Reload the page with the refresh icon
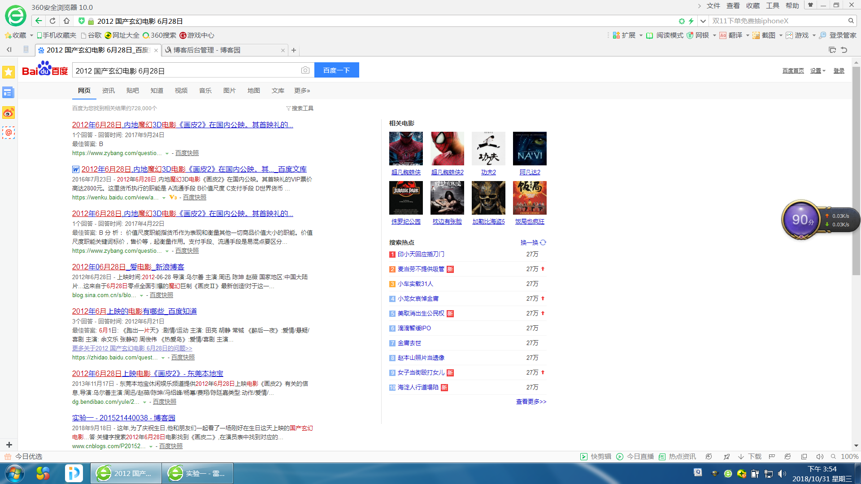The height and width of the screenshot is (484, 861). (52, 21)
